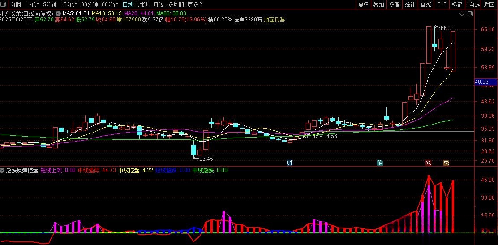Expand the 超跌反弹控盘 indicator dropdown arrow
This screenshot has height=245, width=498.
click(3, 170)
